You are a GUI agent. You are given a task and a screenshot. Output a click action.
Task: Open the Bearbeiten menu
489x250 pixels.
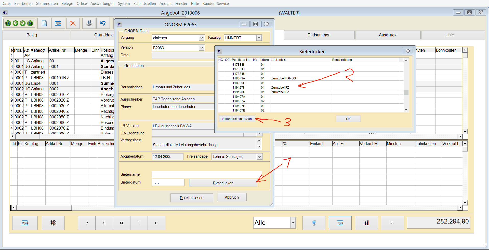(x=23, y=4)
